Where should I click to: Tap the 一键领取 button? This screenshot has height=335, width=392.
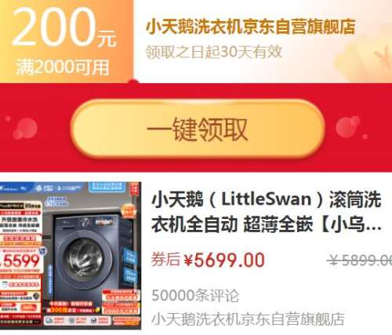[198, 129]
